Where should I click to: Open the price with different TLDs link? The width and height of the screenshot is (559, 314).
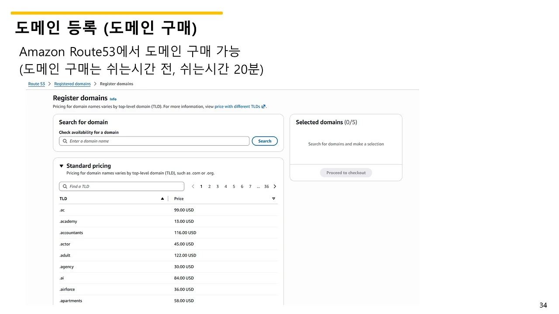(238, 106)
